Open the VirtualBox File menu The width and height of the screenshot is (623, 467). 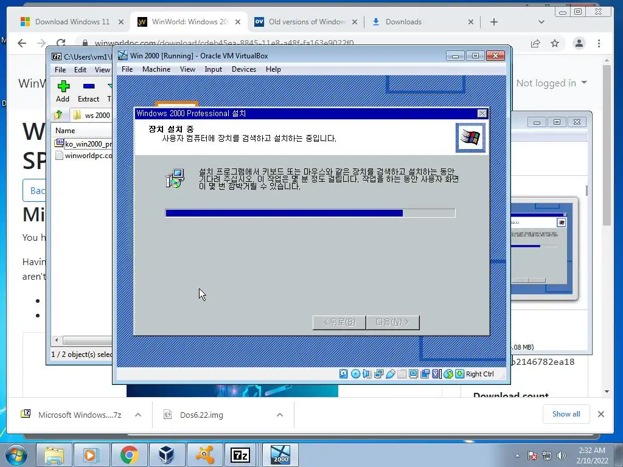pyautogui.click(x=127, y=69)
